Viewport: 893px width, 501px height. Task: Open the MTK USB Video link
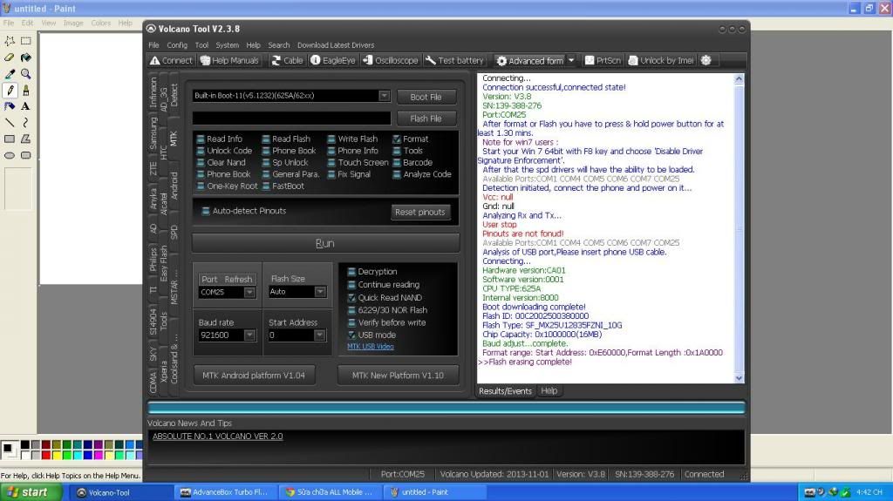click(370, 346)
